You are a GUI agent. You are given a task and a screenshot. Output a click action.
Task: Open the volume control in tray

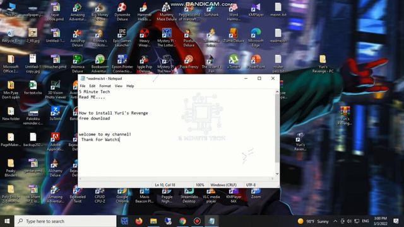coord(349,221)
